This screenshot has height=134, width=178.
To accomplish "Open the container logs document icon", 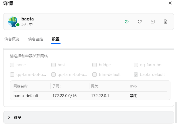I will [x=166, y=22].
